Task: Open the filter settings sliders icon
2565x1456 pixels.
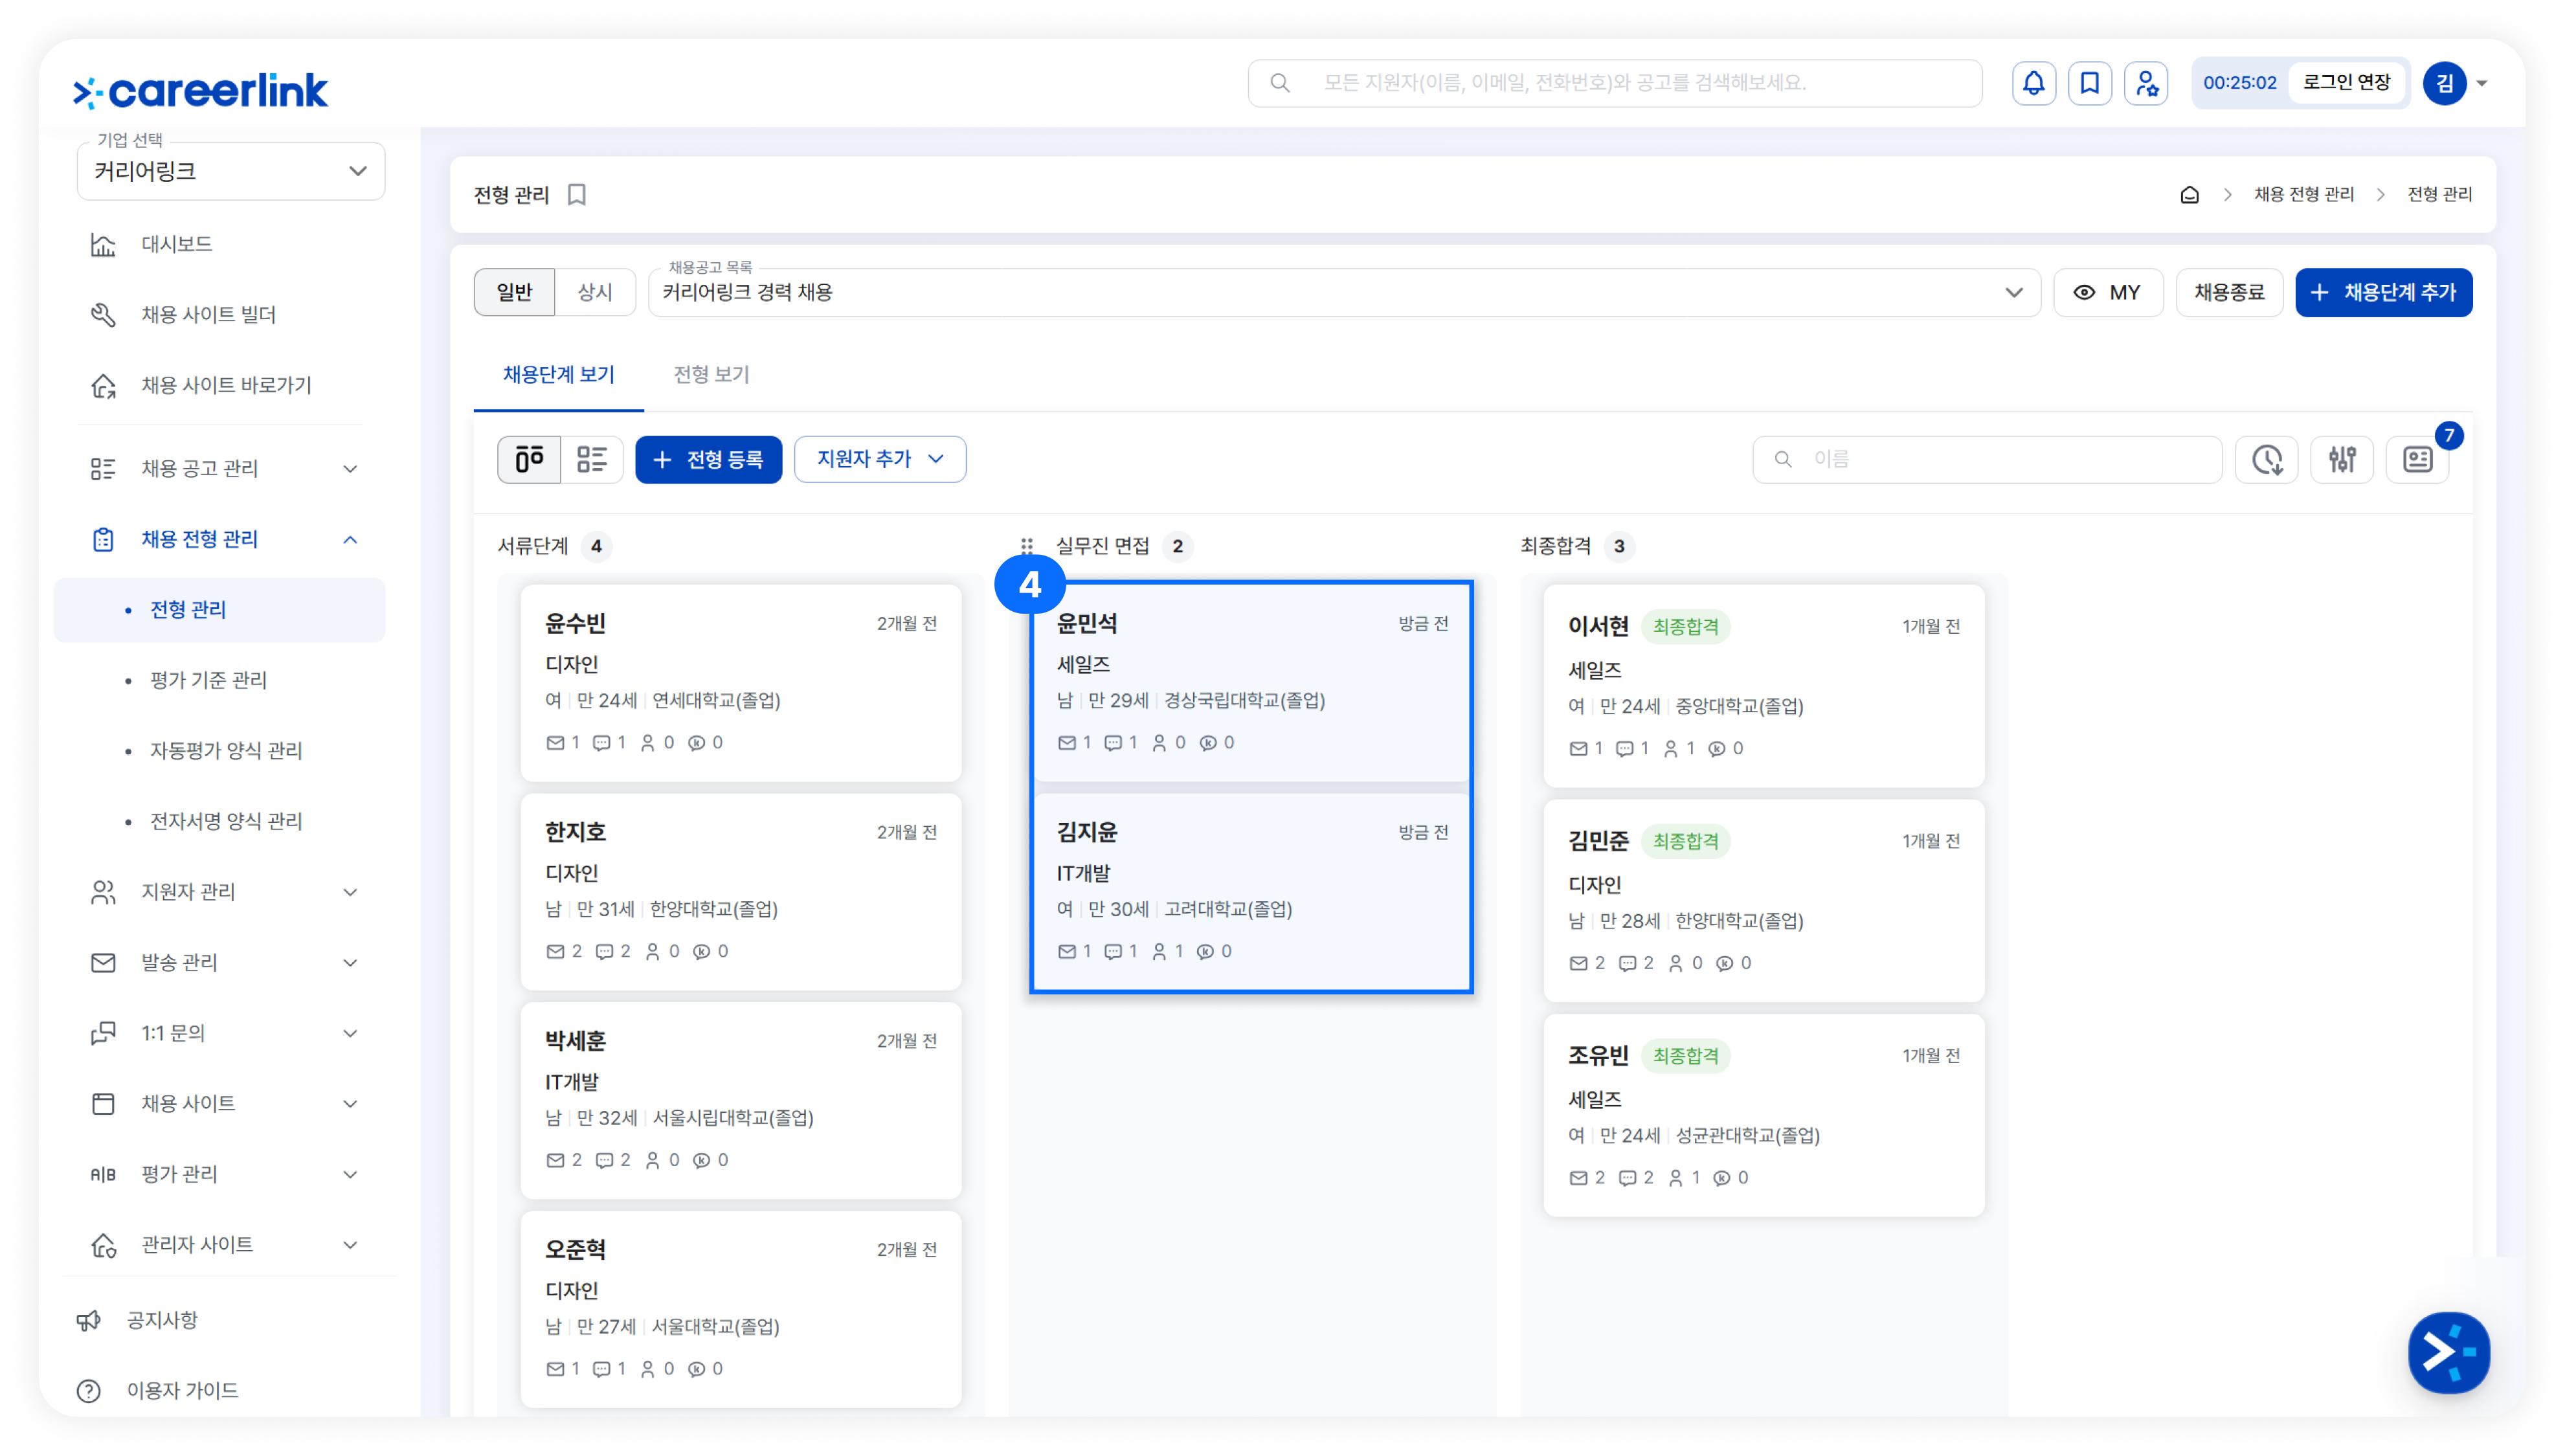Action: pos(2342,459)
